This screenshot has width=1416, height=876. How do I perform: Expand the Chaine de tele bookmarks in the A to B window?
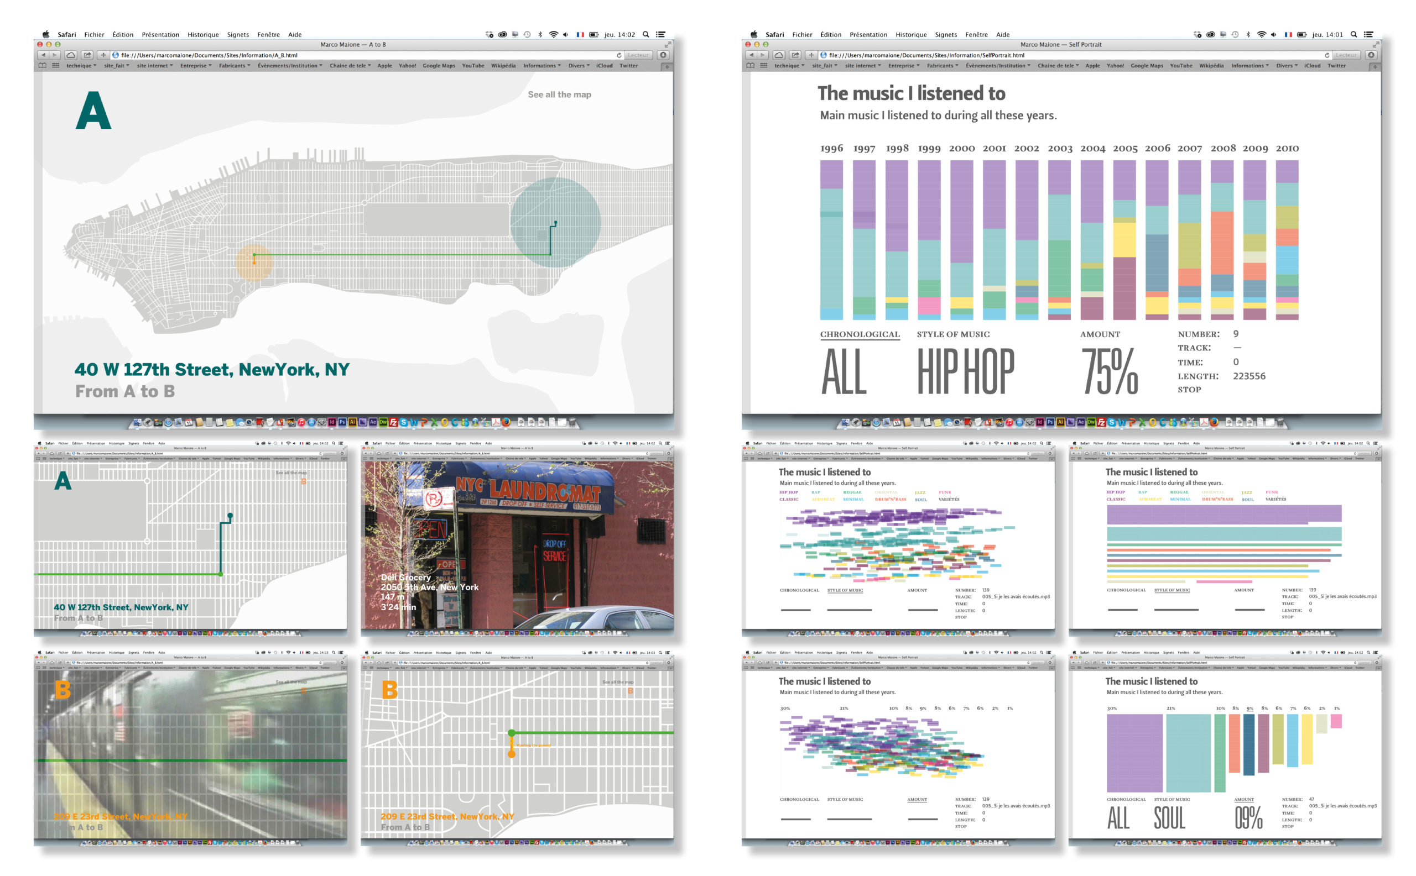(x=350, y=65)
